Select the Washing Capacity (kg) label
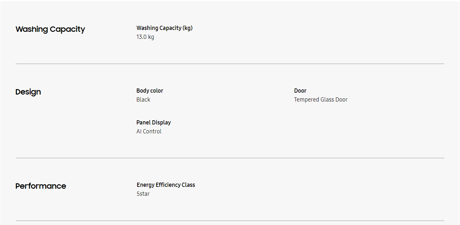 [164, 28]
